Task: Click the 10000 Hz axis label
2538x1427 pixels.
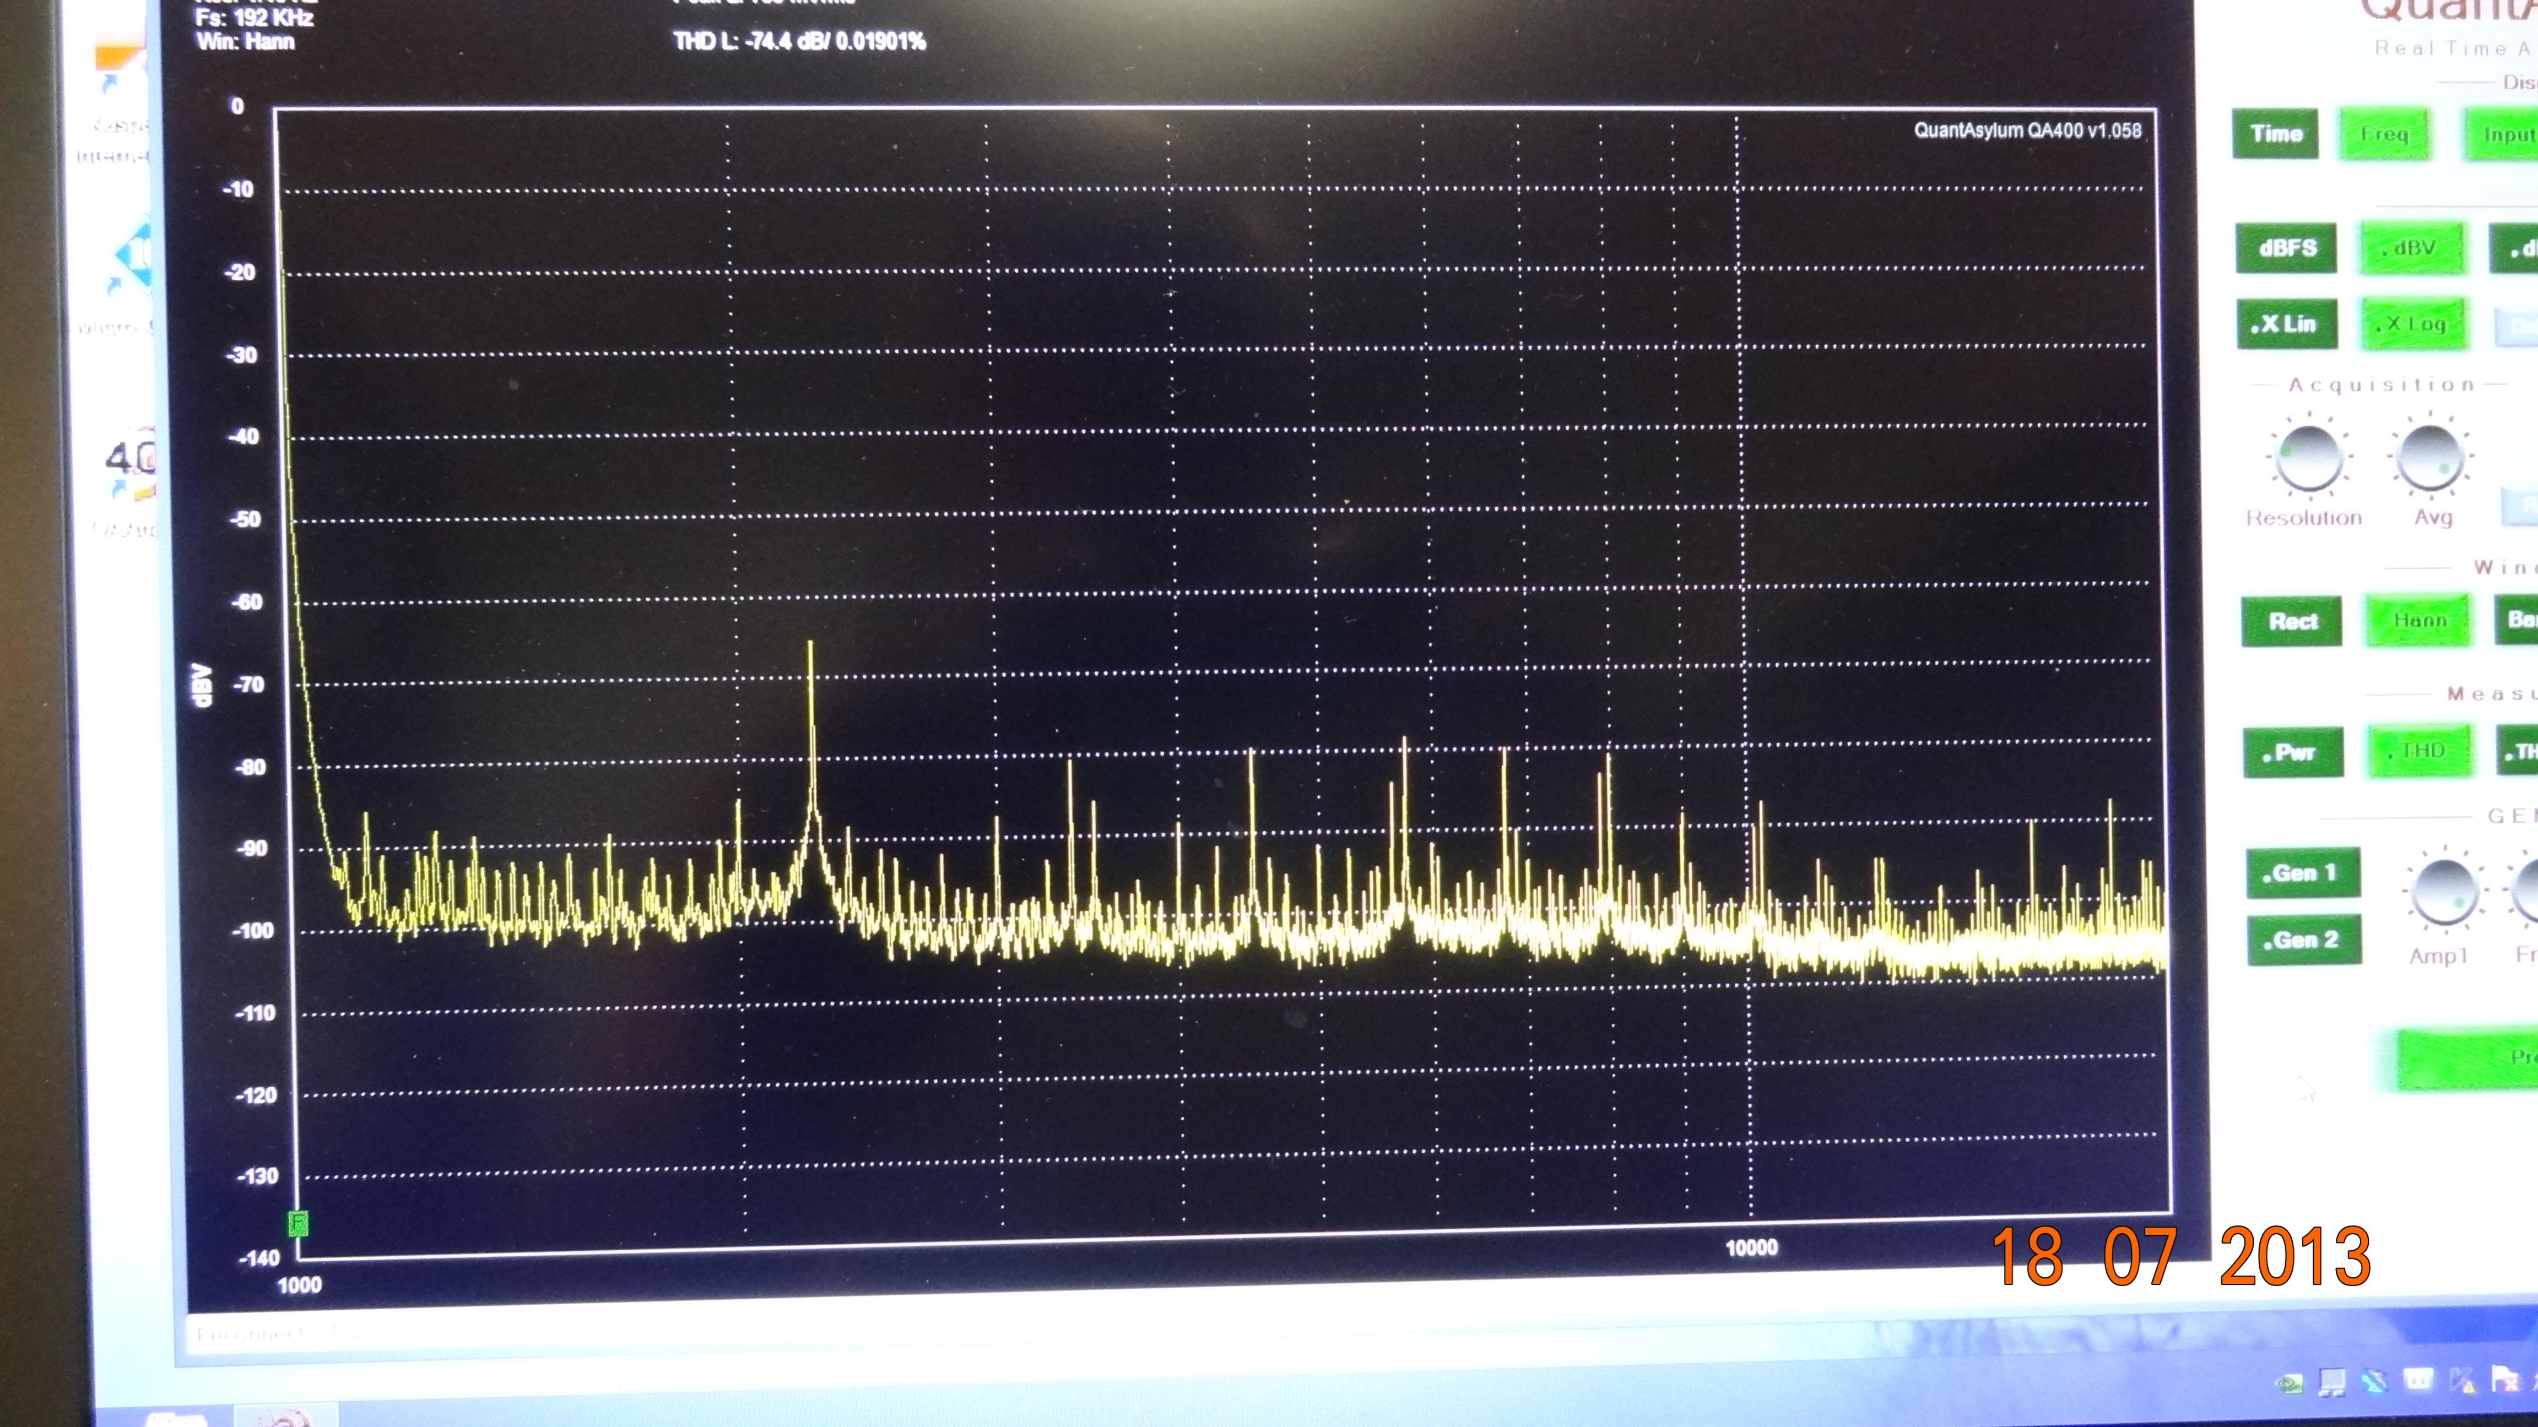Action: [x=1752, y=1248]
